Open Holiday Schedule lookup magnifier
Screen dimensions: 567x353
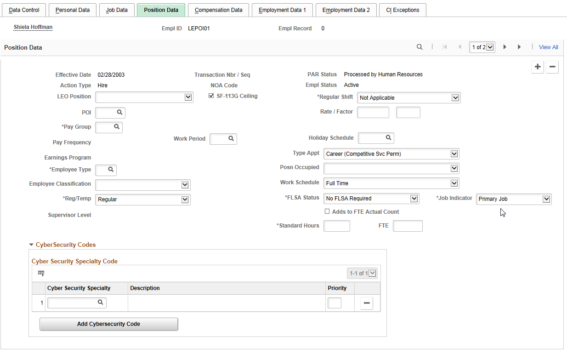(x=388, y=137)
